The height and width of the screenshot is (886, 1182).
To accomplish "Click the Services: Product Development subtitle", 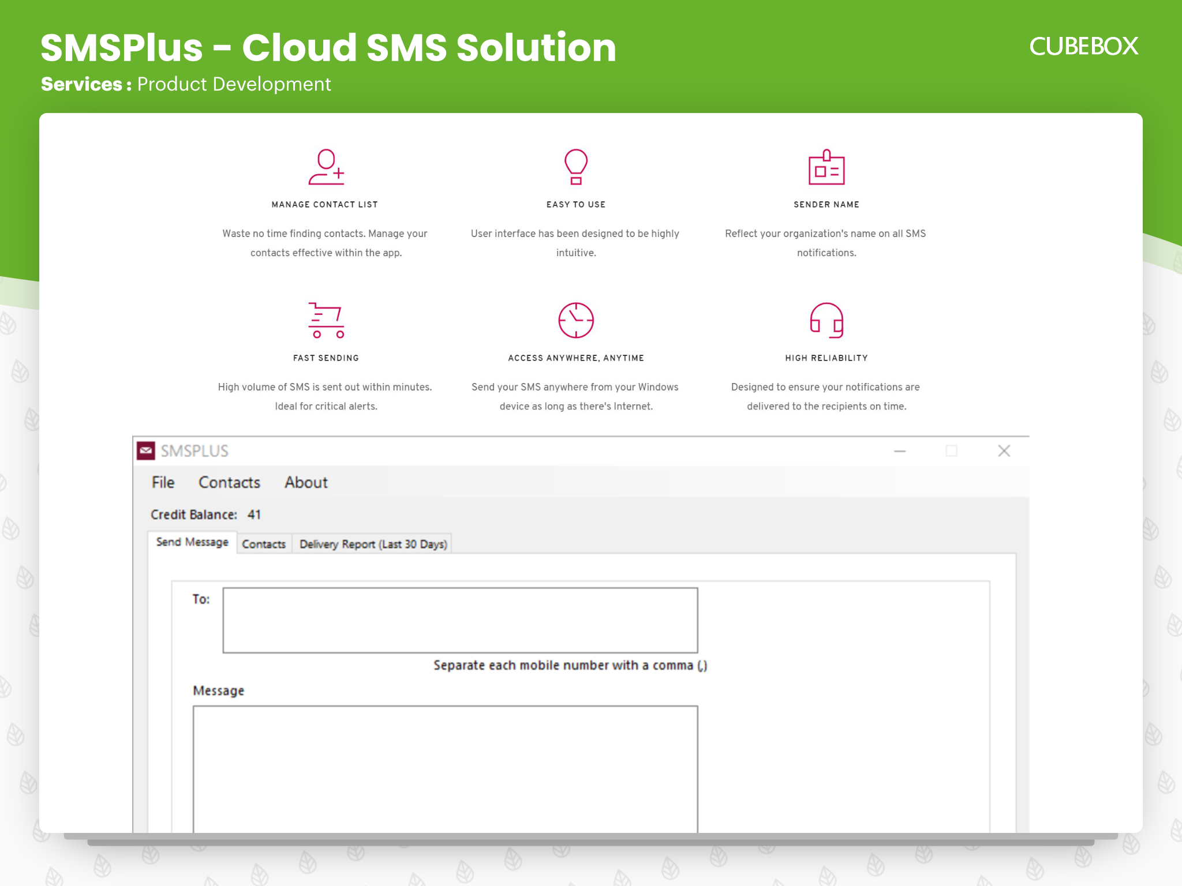I will click(x=186, y=84).
